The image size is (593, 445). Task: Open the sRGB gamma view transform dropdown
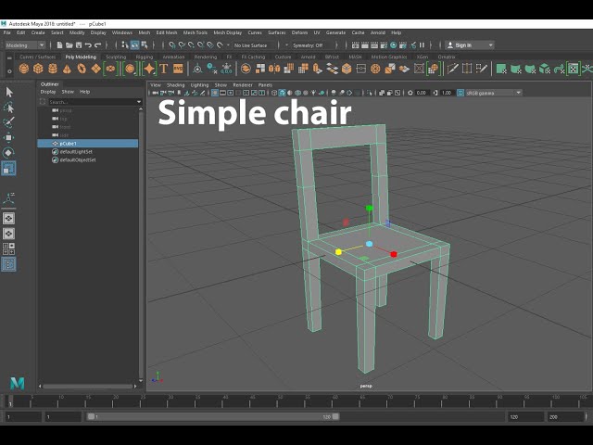point(494,93)
